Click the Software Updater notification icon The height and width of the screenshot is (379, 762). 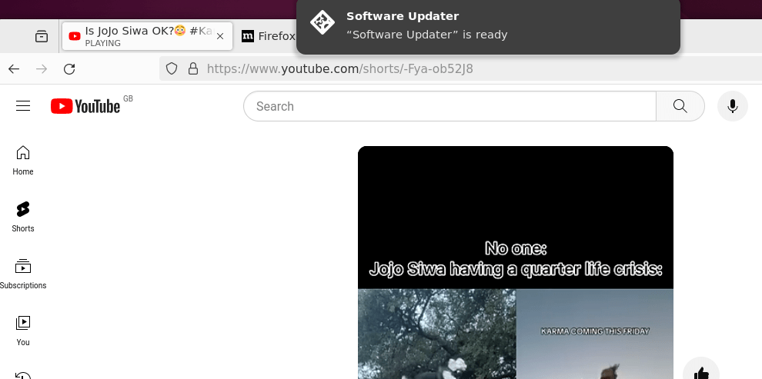point(323,22)
